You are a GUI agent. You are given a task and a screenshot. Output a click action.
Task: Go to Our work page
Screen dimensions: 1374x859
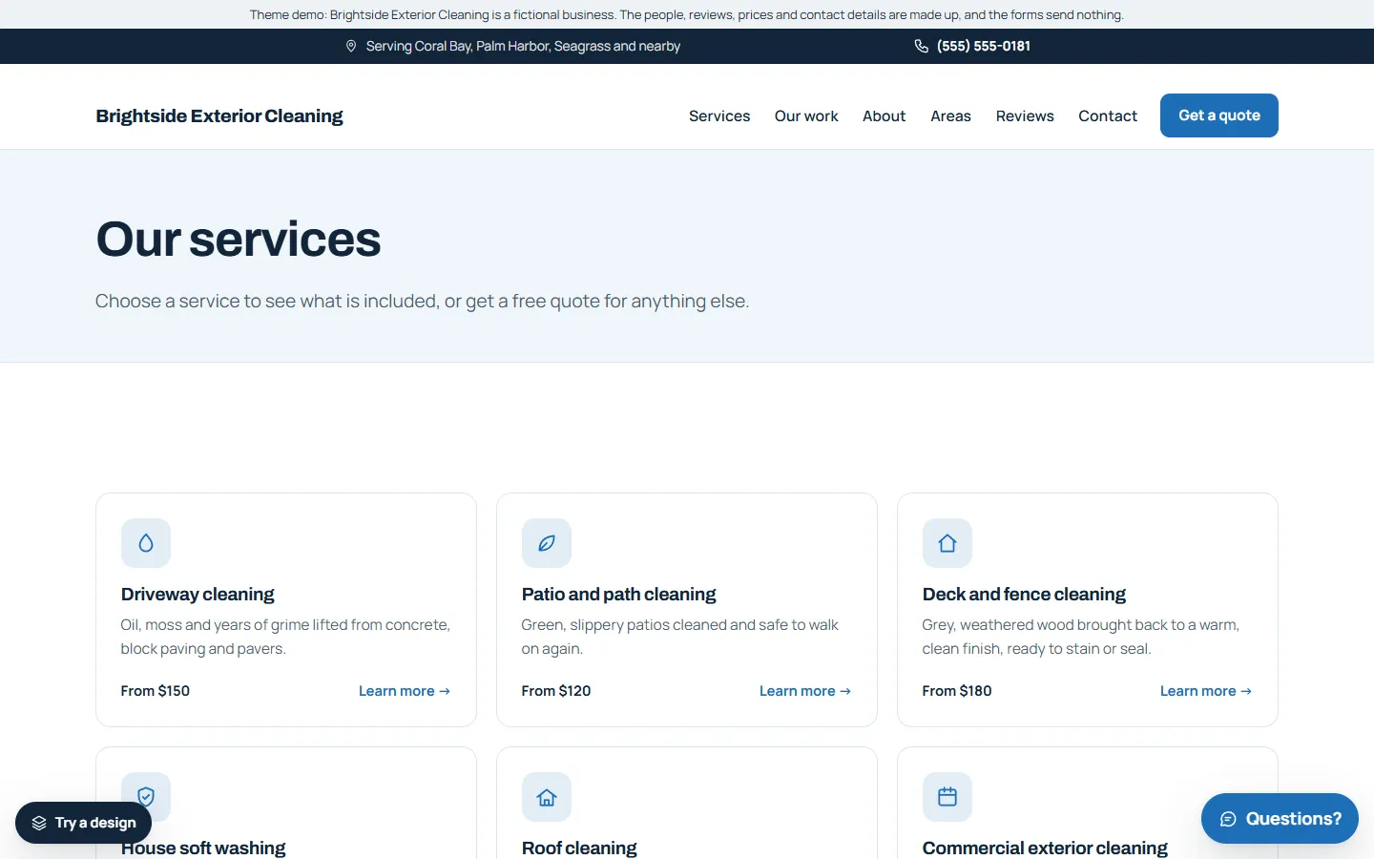point(806,115)
